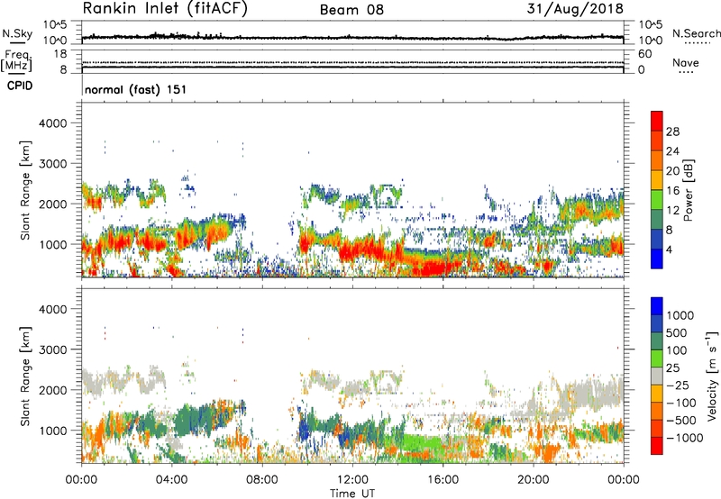Click the "20:00" time tick label
721x499 pixels.
pyautogui.click(x=534, y=480)
